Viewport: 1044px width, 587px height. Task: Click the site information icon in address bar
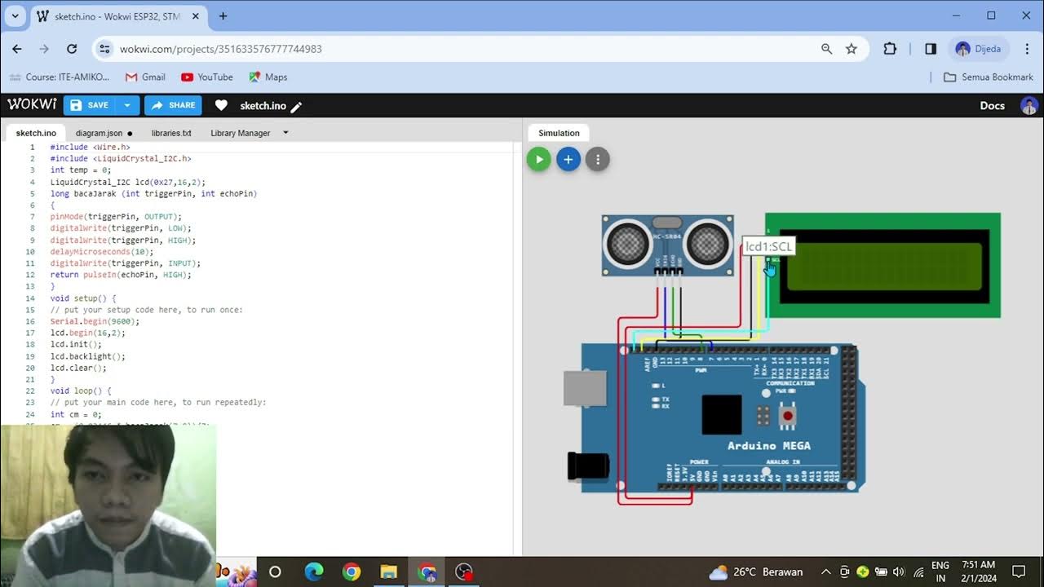[x=104, y=49]
